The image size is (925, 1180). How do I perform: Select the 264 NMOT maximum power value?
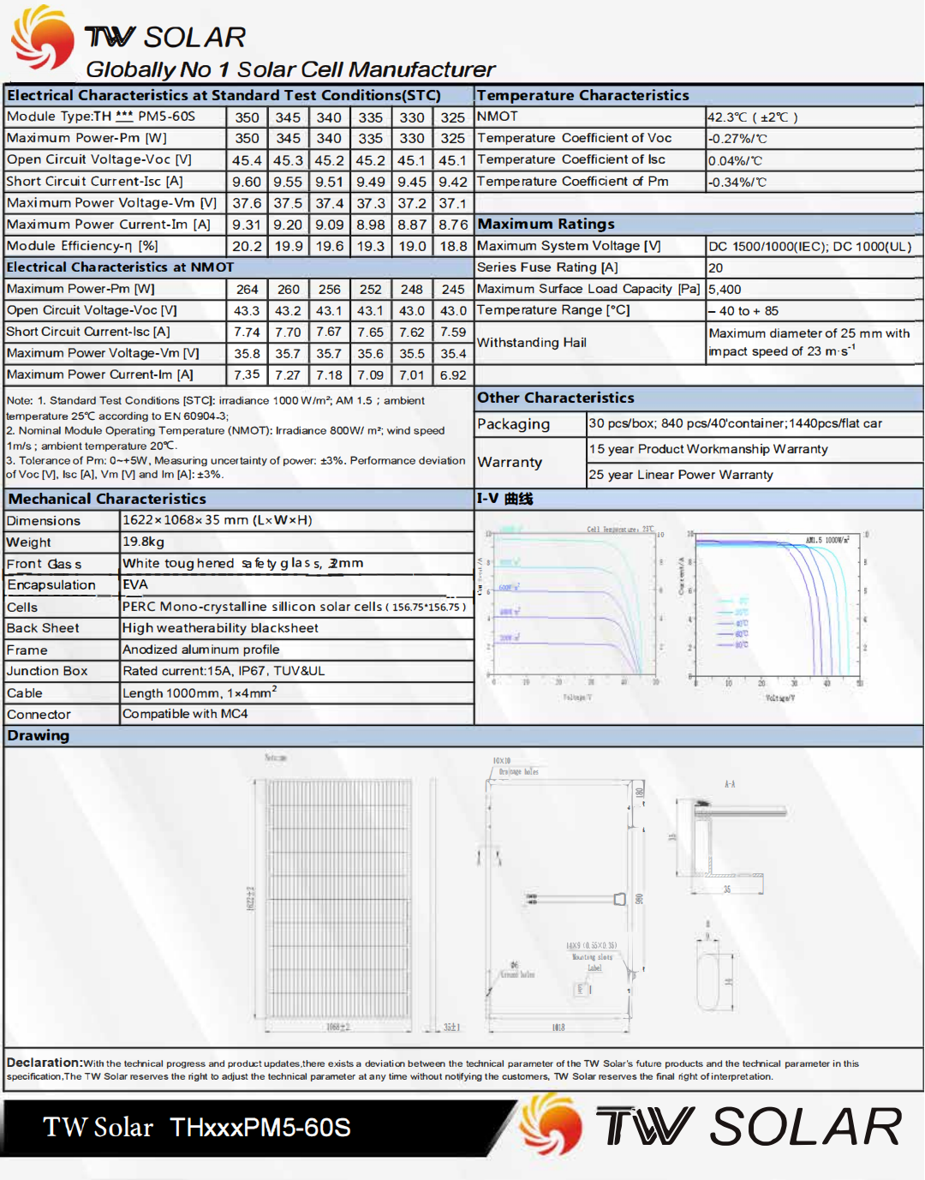tap(247, 290)
